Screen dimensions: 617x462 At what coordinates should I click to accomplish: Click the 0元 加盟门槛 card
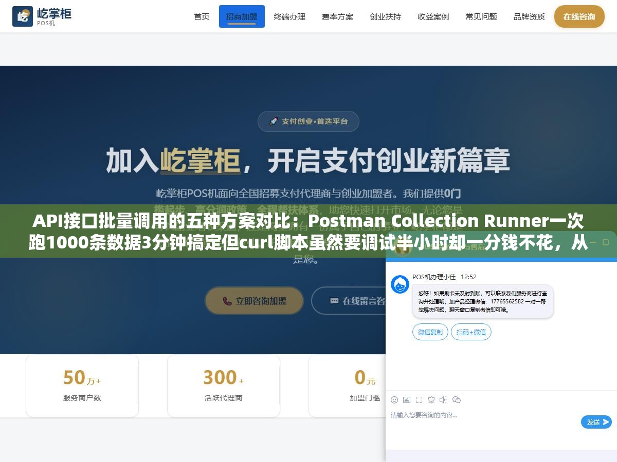[x=348, y=385]
